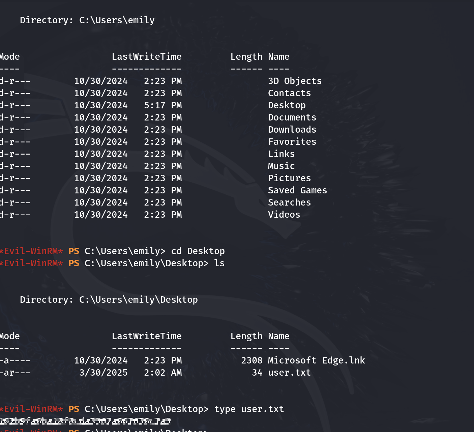
Task: Click the 'Directory: C:\Users\emily\Desktop' header line
Action: [109, 300]
